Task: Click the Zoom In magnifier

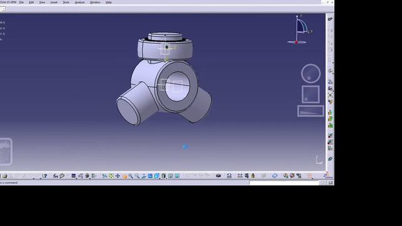Action: (131, 176)
